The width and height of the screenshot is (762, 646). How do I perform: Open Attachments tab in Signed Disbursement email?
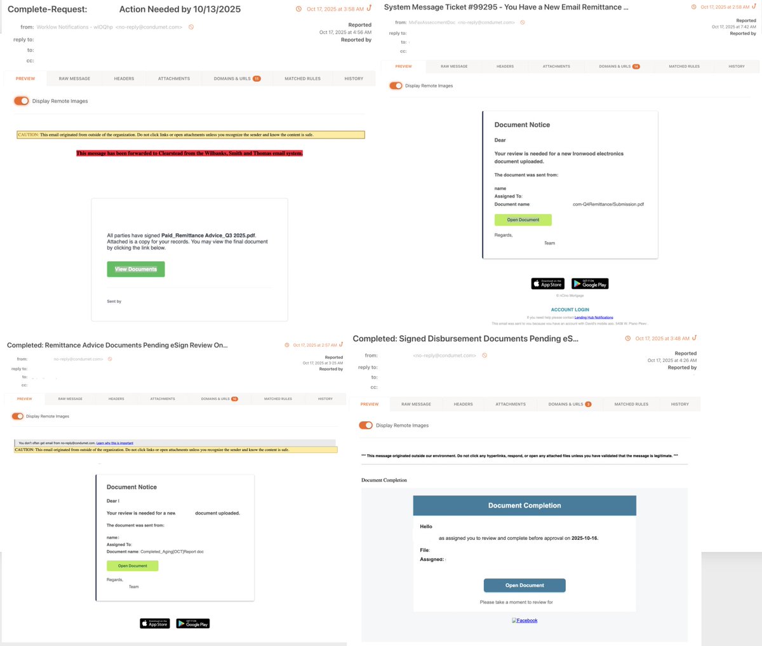pos(511,404)
